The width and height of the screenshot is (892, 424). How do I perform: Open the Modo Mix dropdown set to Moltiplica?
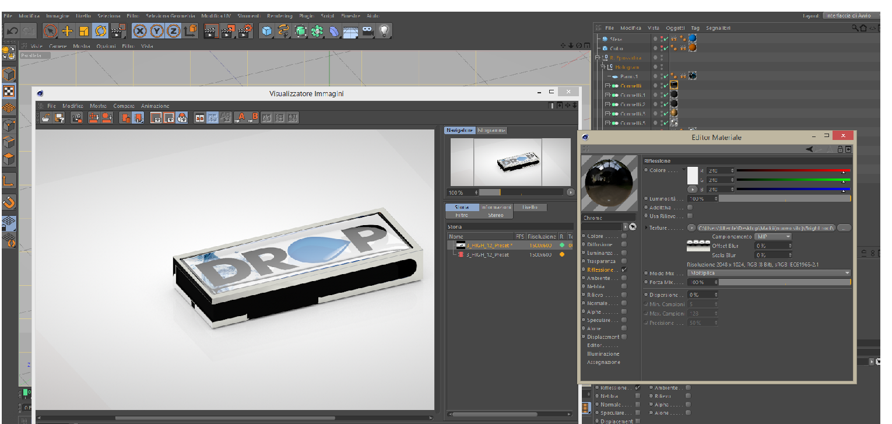coord(769,273)
